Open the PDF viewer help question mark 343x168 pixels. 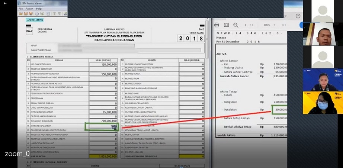(298, 16)
